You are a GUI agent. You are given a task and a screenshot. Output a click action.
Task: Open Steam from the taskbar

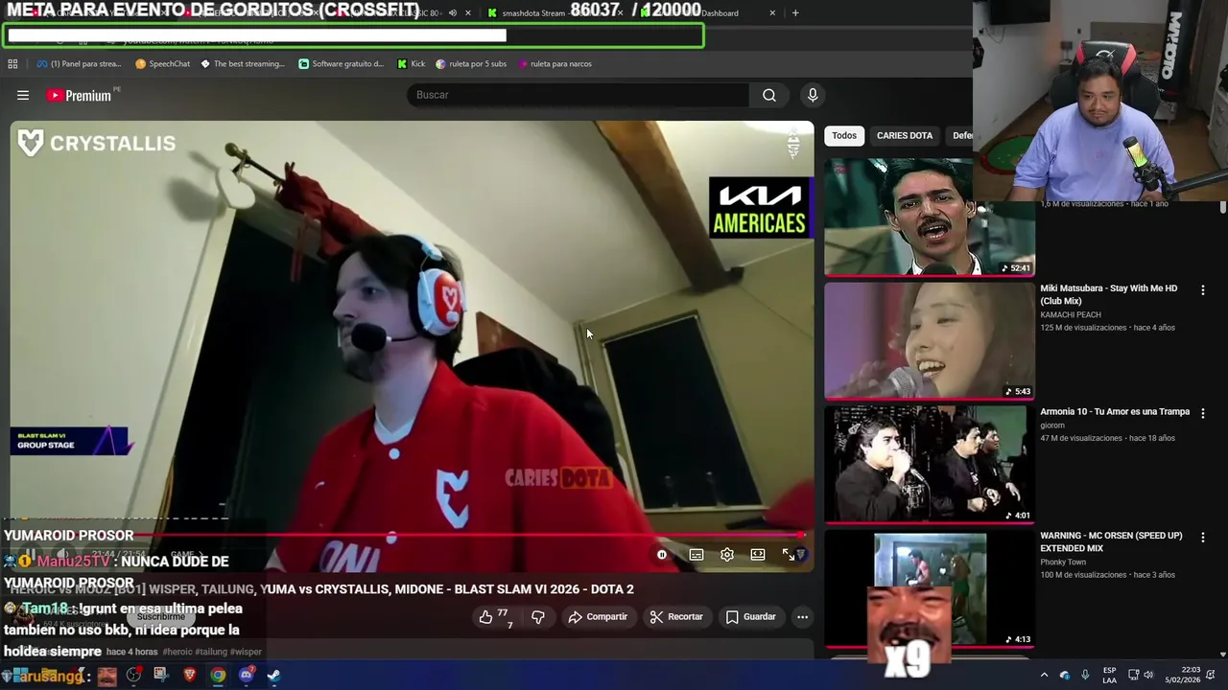[x=273, y=676]
